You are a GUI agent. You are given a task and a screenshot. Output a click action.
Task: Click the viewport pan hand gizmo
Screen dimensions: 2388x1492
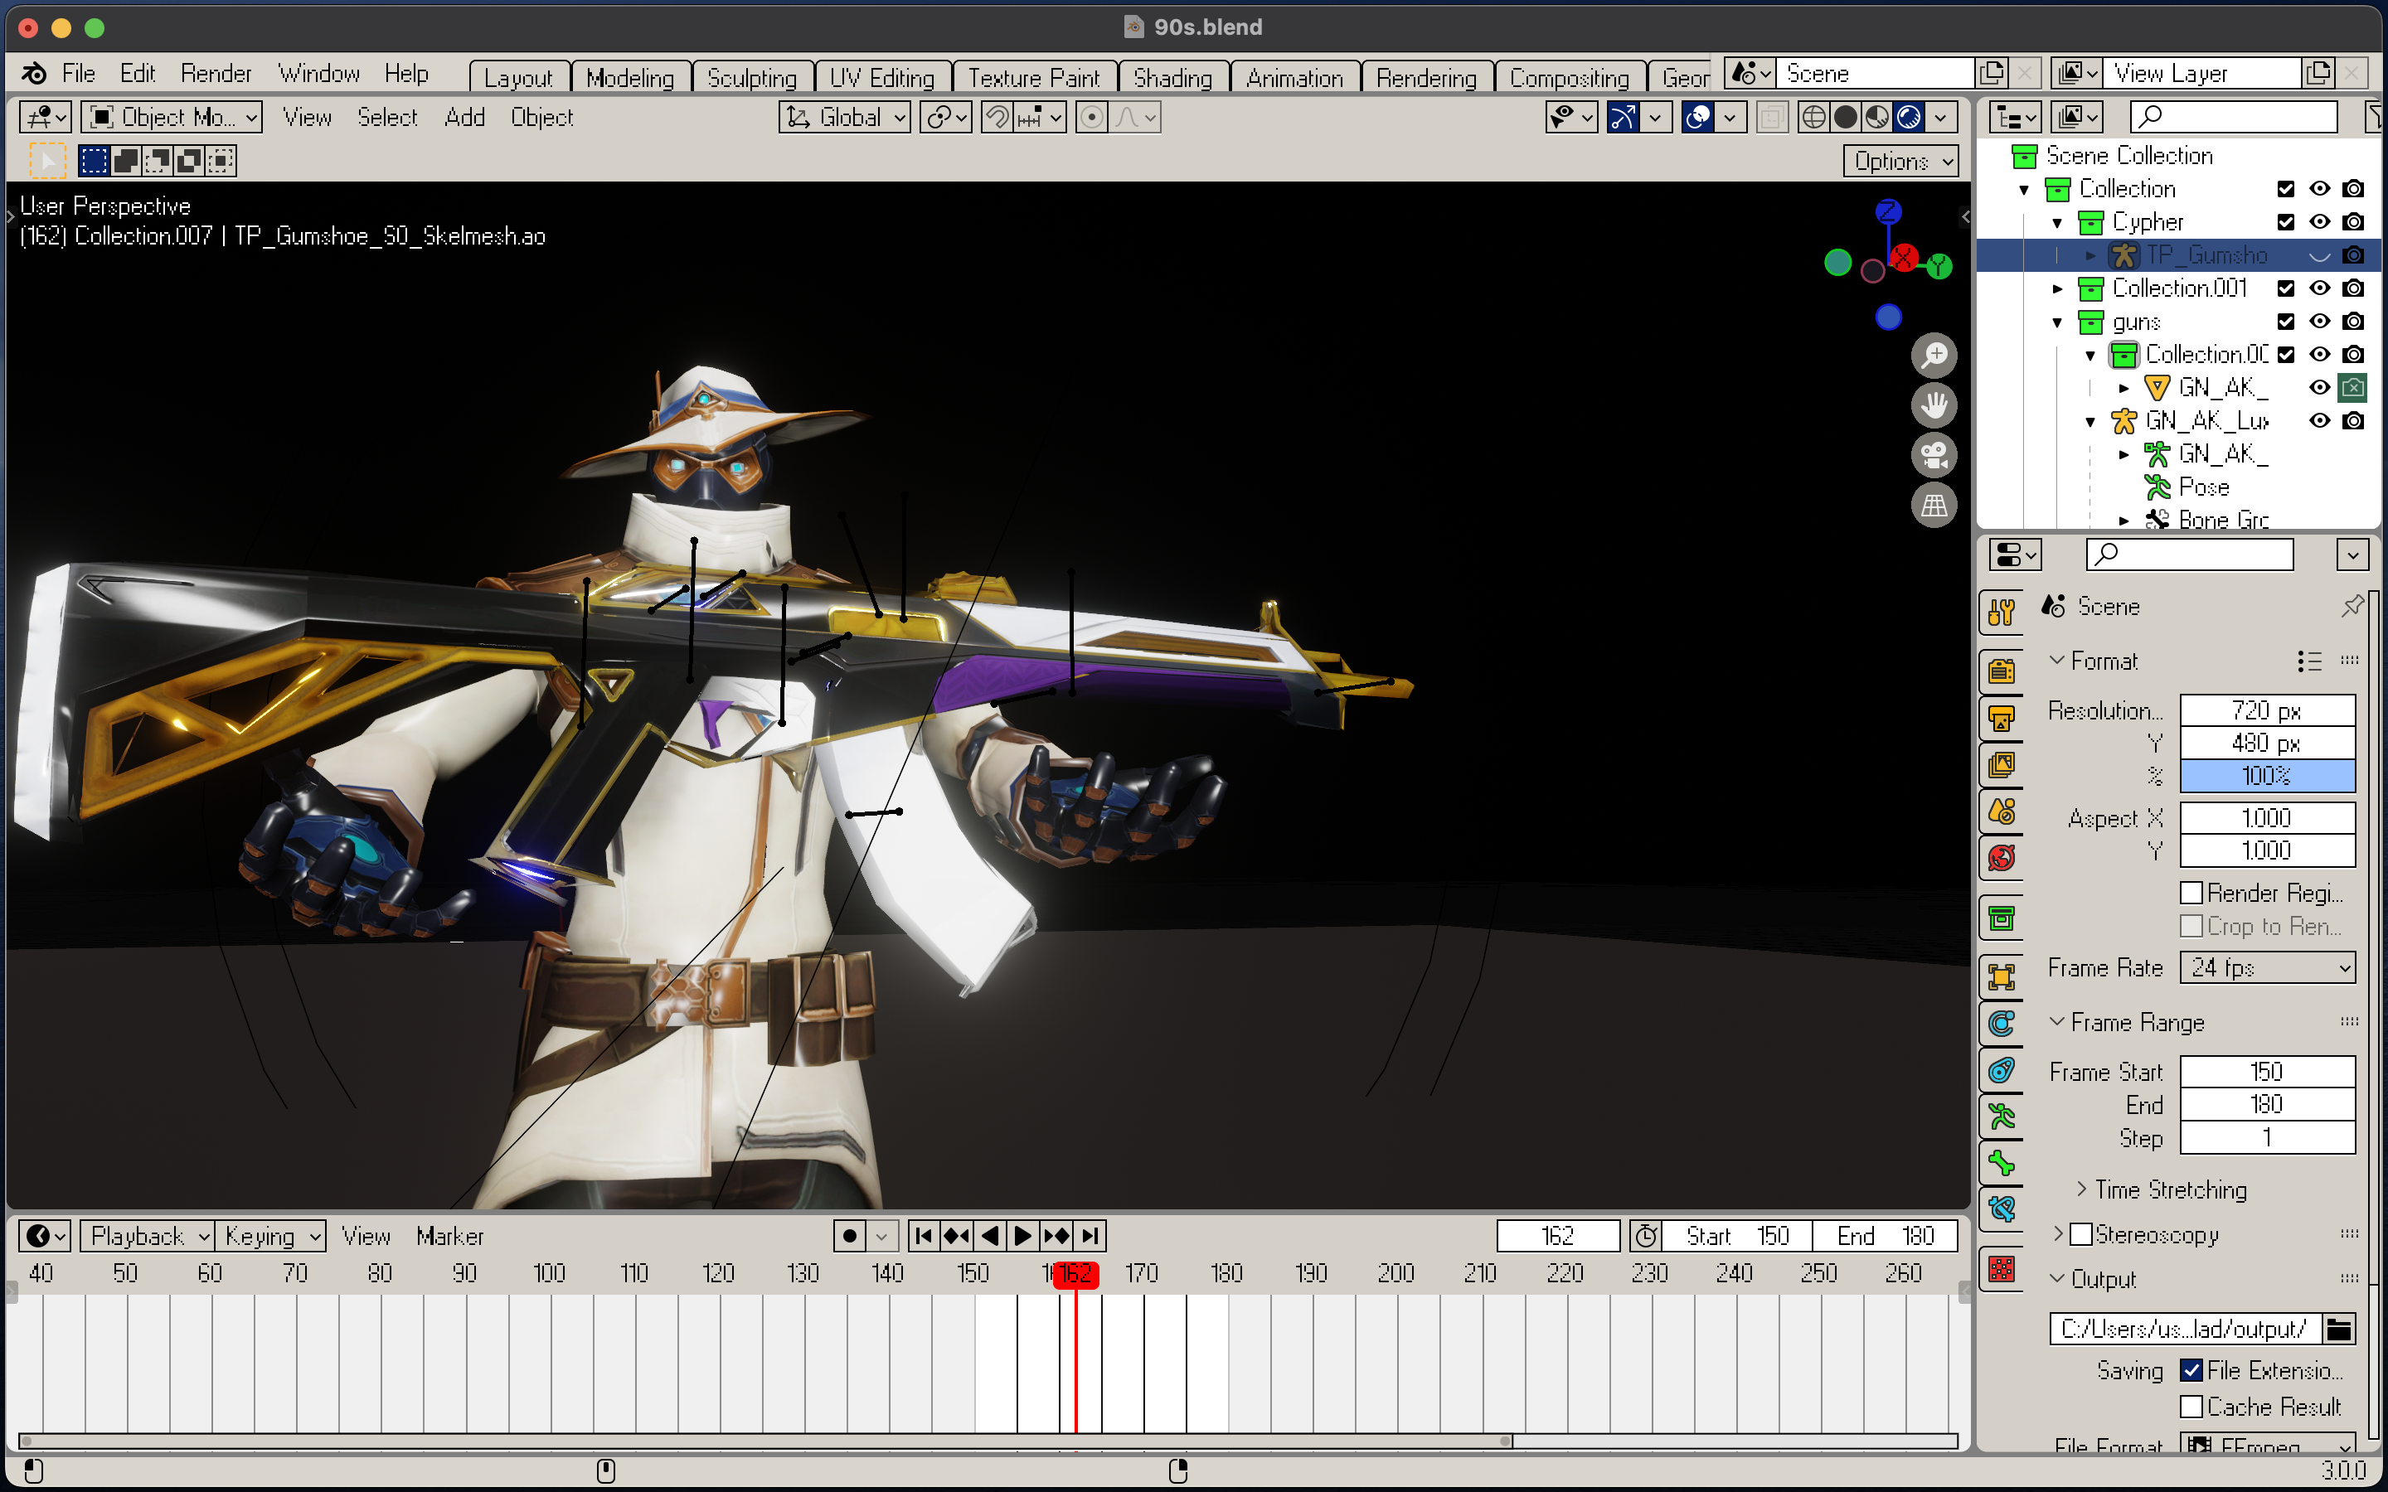click(1933, 404)
